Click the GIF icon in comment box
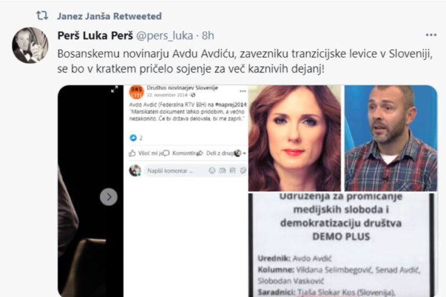 233,170
